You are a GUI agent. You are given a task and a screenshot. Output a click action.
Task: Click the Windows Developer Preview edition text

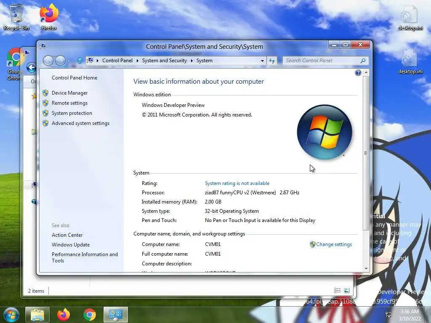click(173, 105)
